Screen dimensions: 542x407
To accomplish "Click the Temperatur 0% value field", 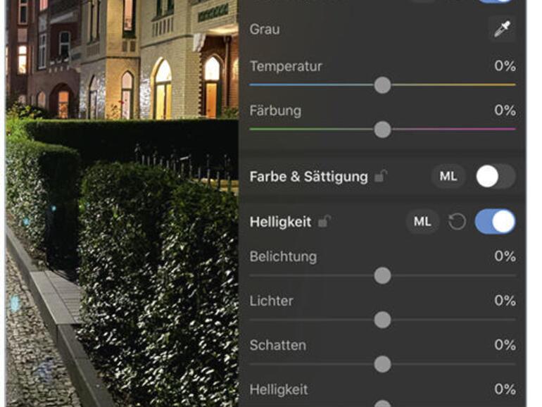I will pos(505,65).
